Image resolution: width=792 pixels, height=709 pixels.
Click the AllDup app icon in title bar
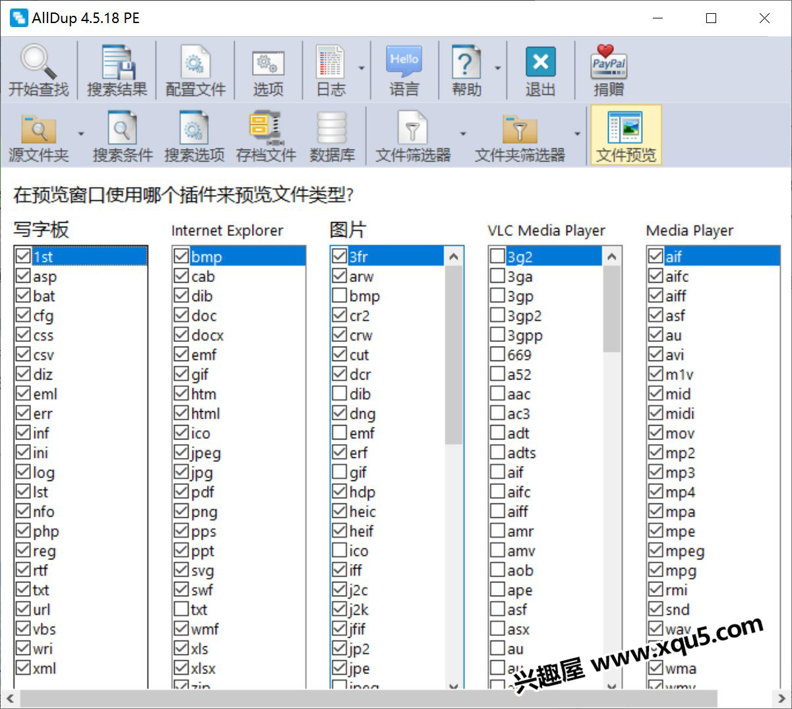19,18
